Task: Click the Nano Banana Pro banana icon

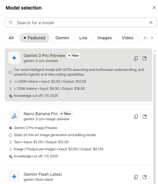Action: 14,116
